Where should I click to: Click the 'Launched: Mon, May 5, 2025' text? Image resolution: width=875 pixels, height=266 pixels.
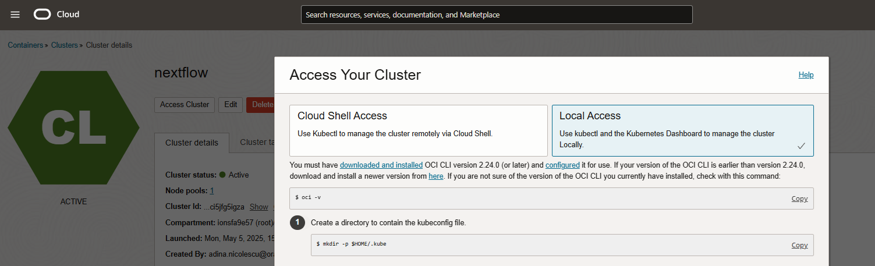(219, 238)
